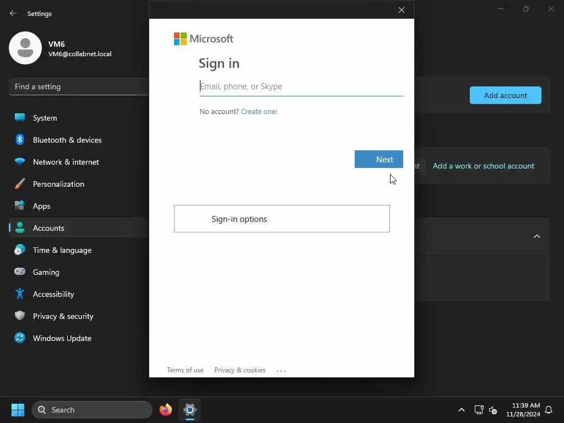
Task: Click the VM6@collabnet.local account text
Action: (x=80, y=54)
